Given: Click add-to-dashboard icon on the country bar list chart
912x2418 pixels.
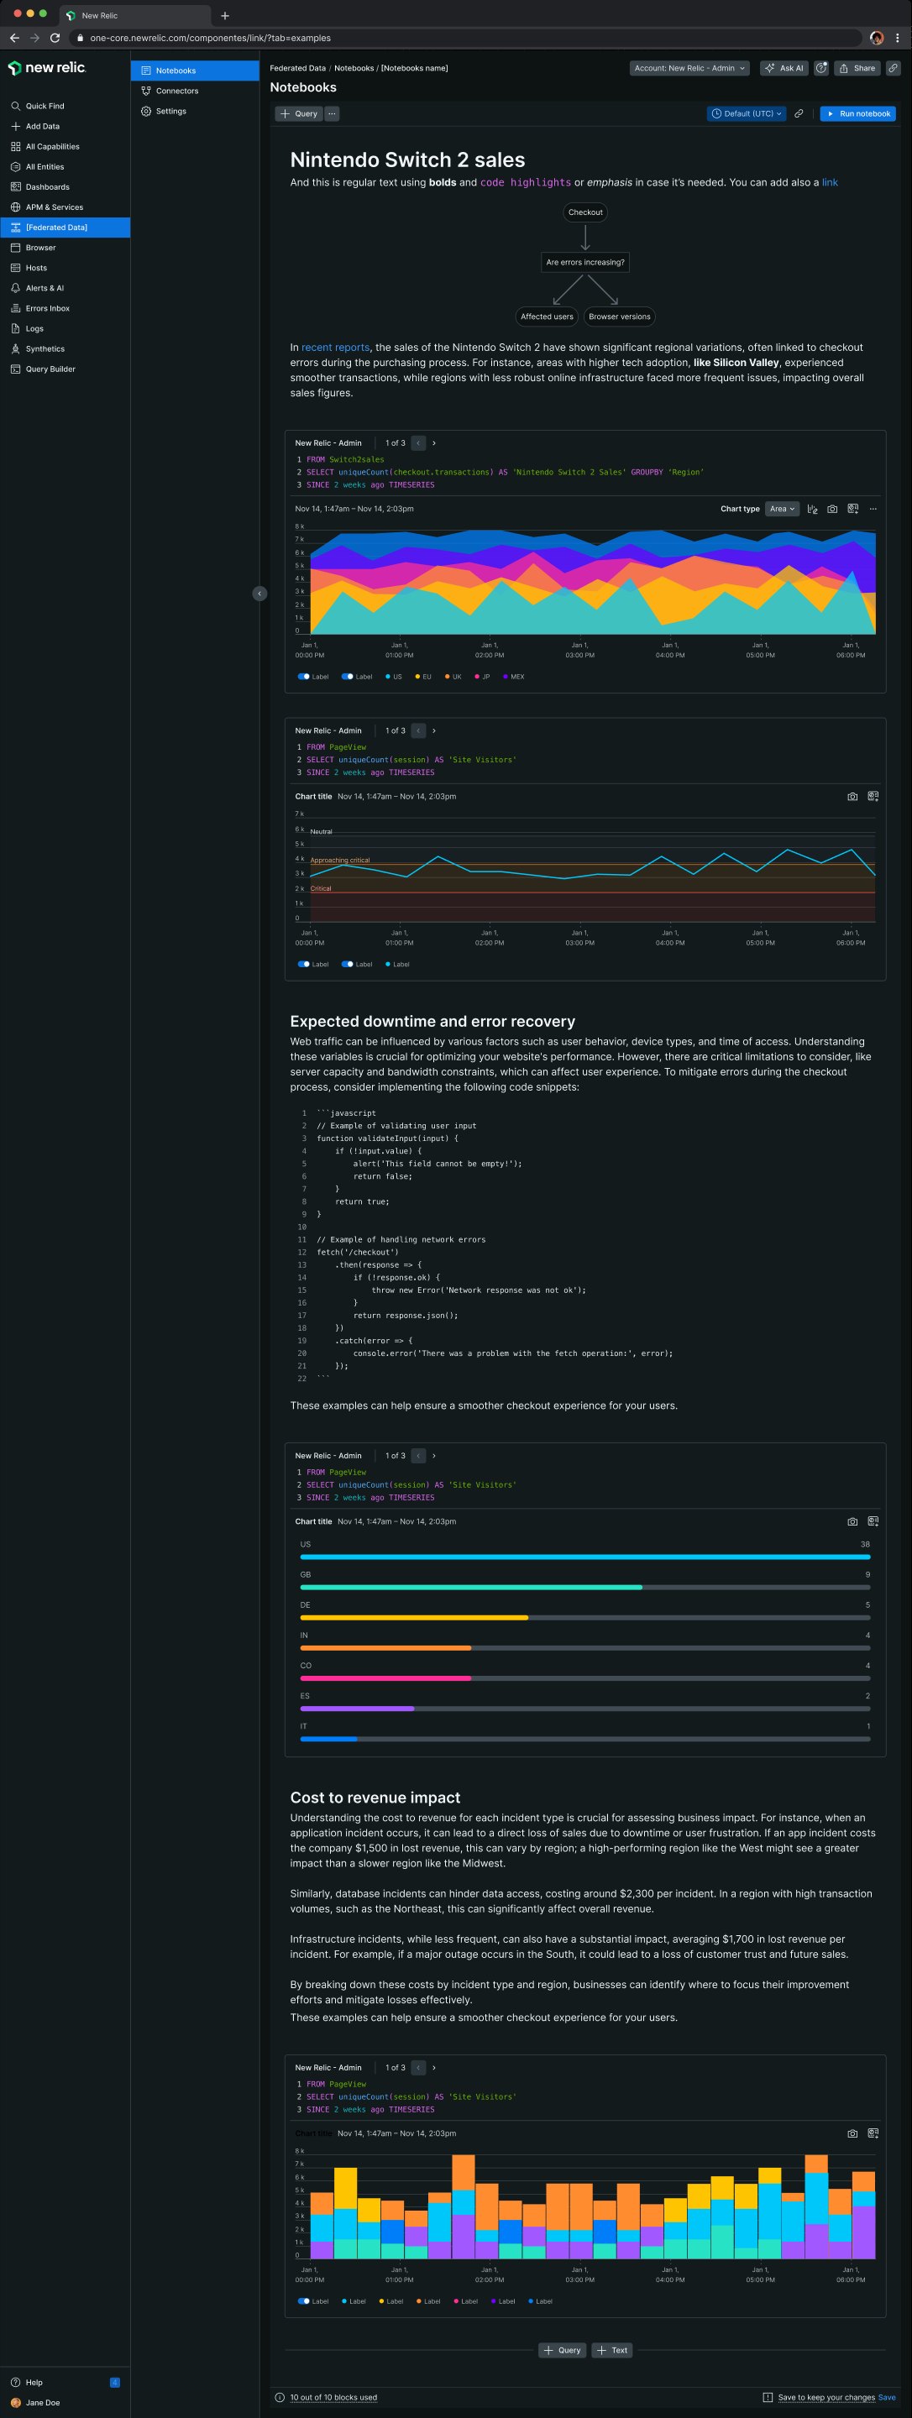Looking at the screenshot, I should [x=873, y=1520].
